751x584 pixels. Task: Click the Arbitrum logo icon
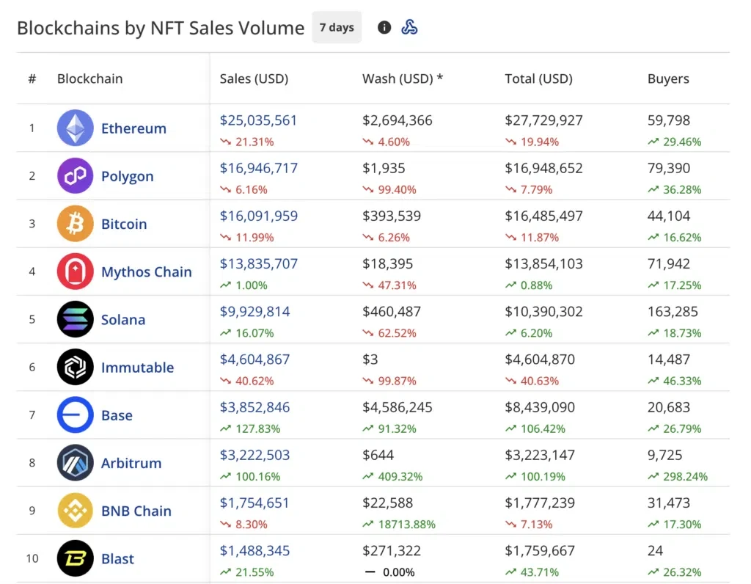click(x=76, y=463)
